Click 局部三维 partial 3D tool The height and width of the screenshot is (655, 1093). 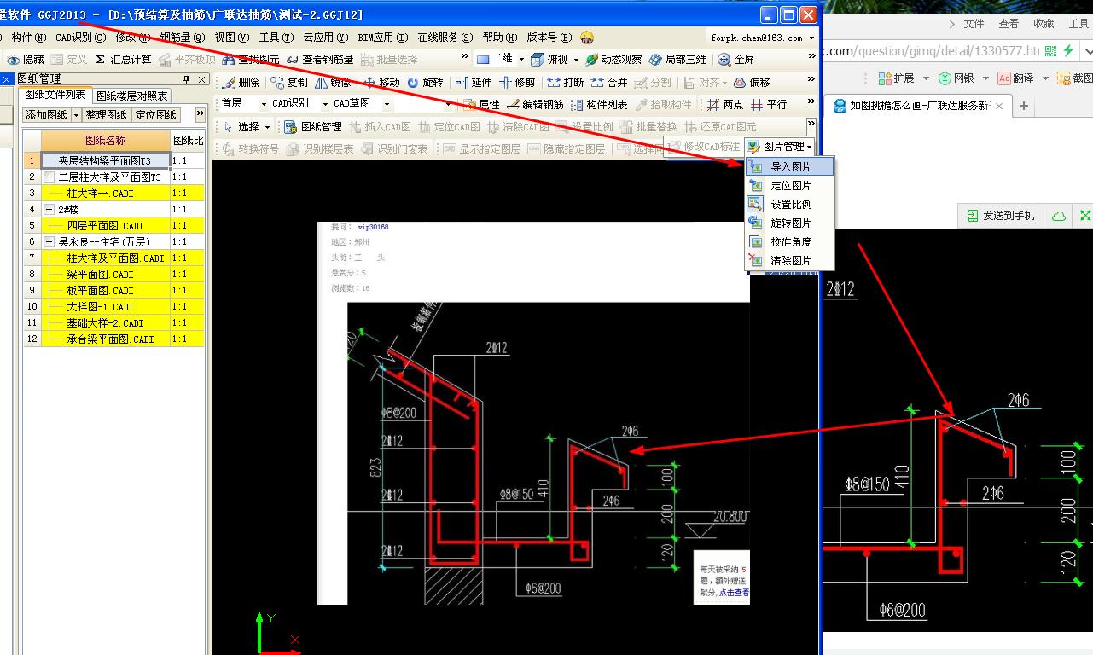pyautogui.click(x=677, y=60)
